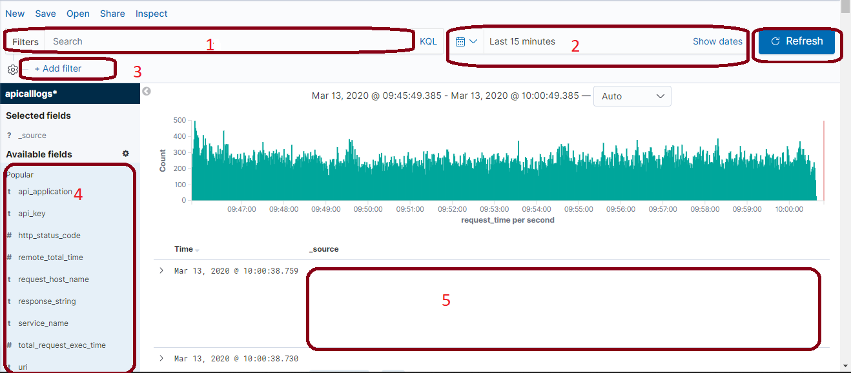Image resolution: width=851 pixels, height=373 pixels.
Task: Toggle the KQL query language switch
Action: (x=428, y=41)
